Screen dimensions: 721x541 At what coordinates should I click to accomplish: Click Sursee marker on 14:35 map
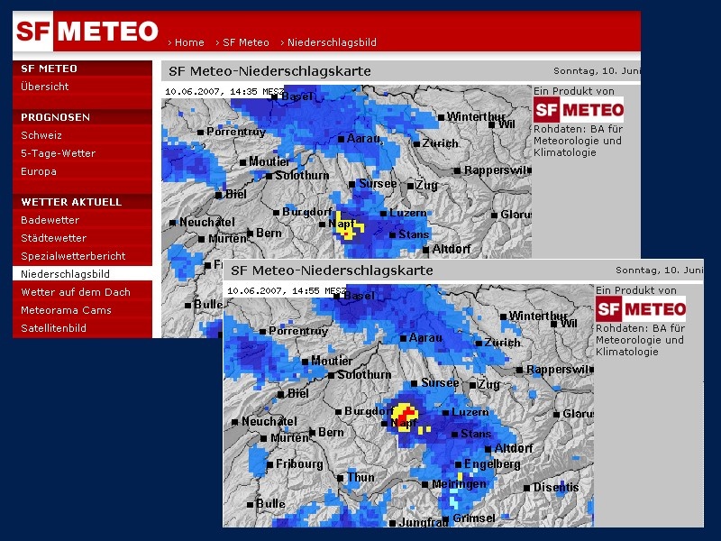pos(351,185)
